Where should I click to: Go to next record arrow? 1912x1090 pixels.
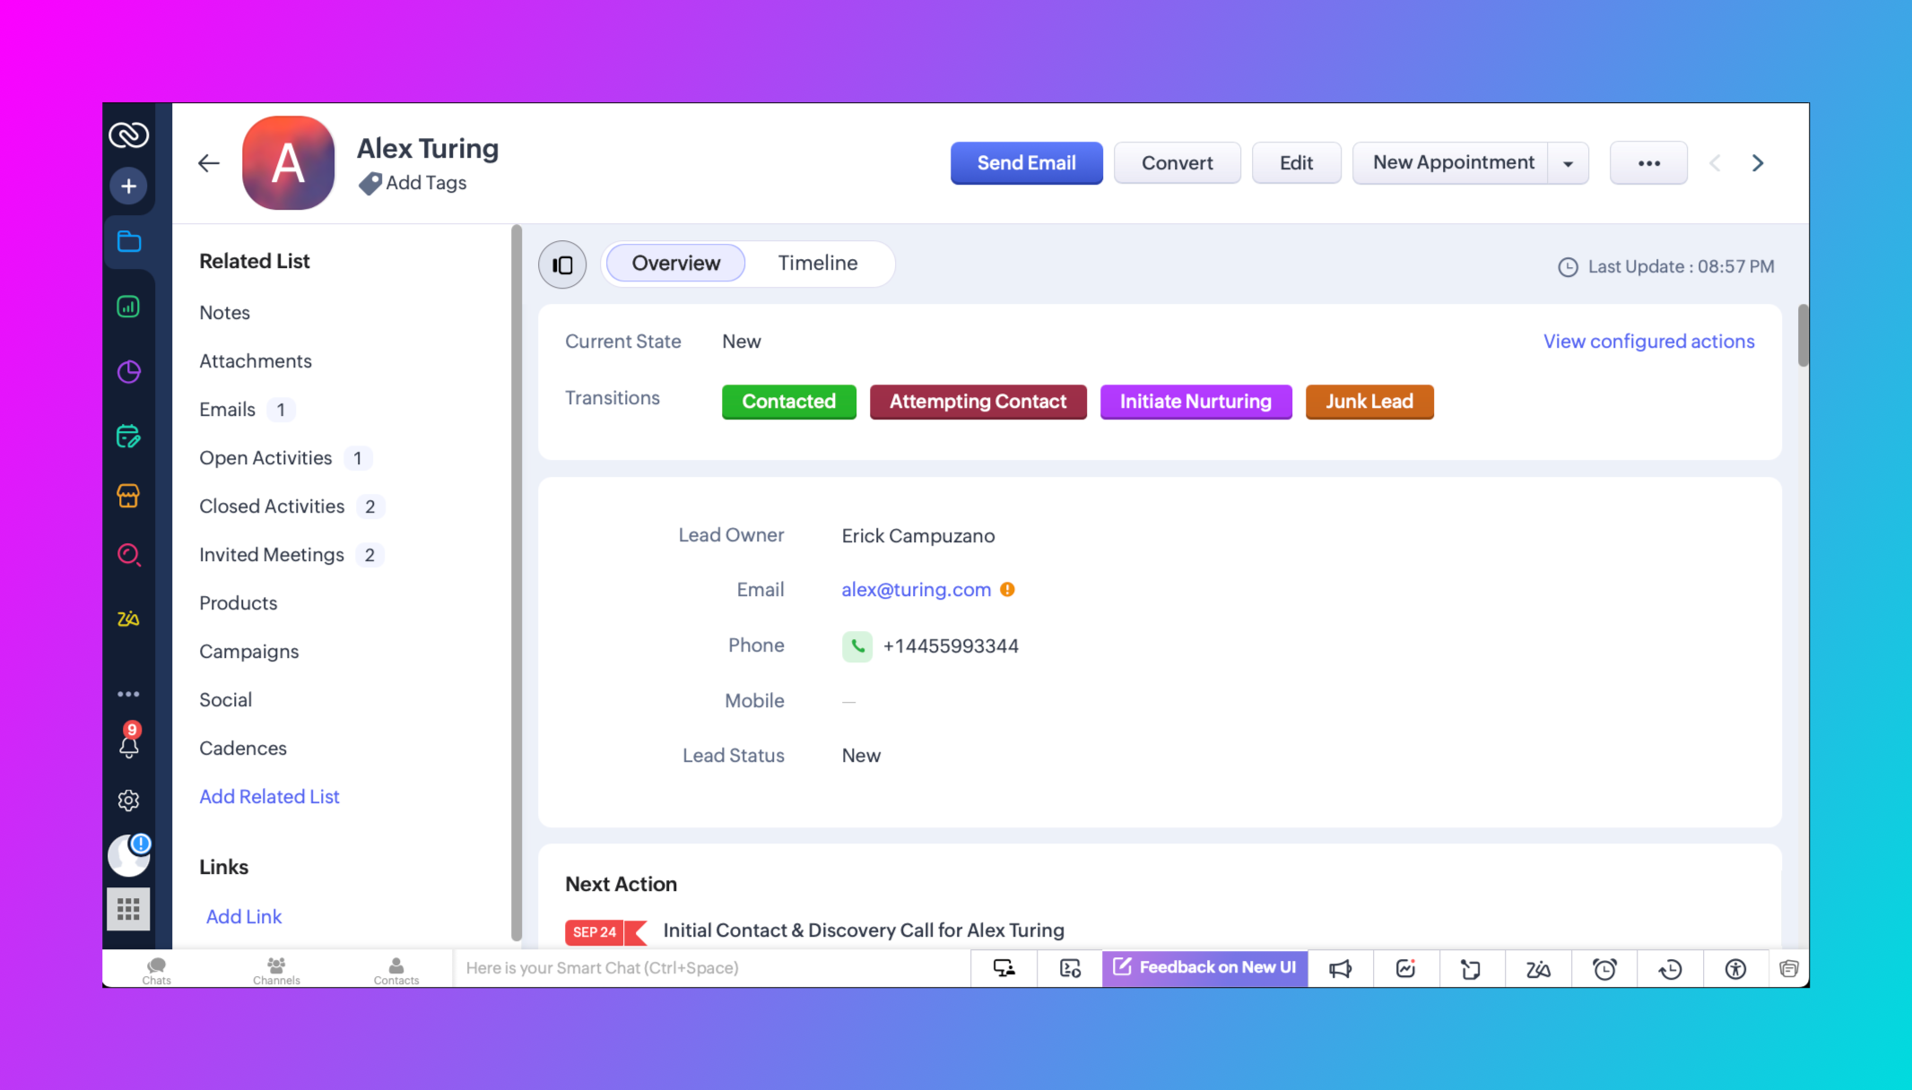click(1758, 163)
